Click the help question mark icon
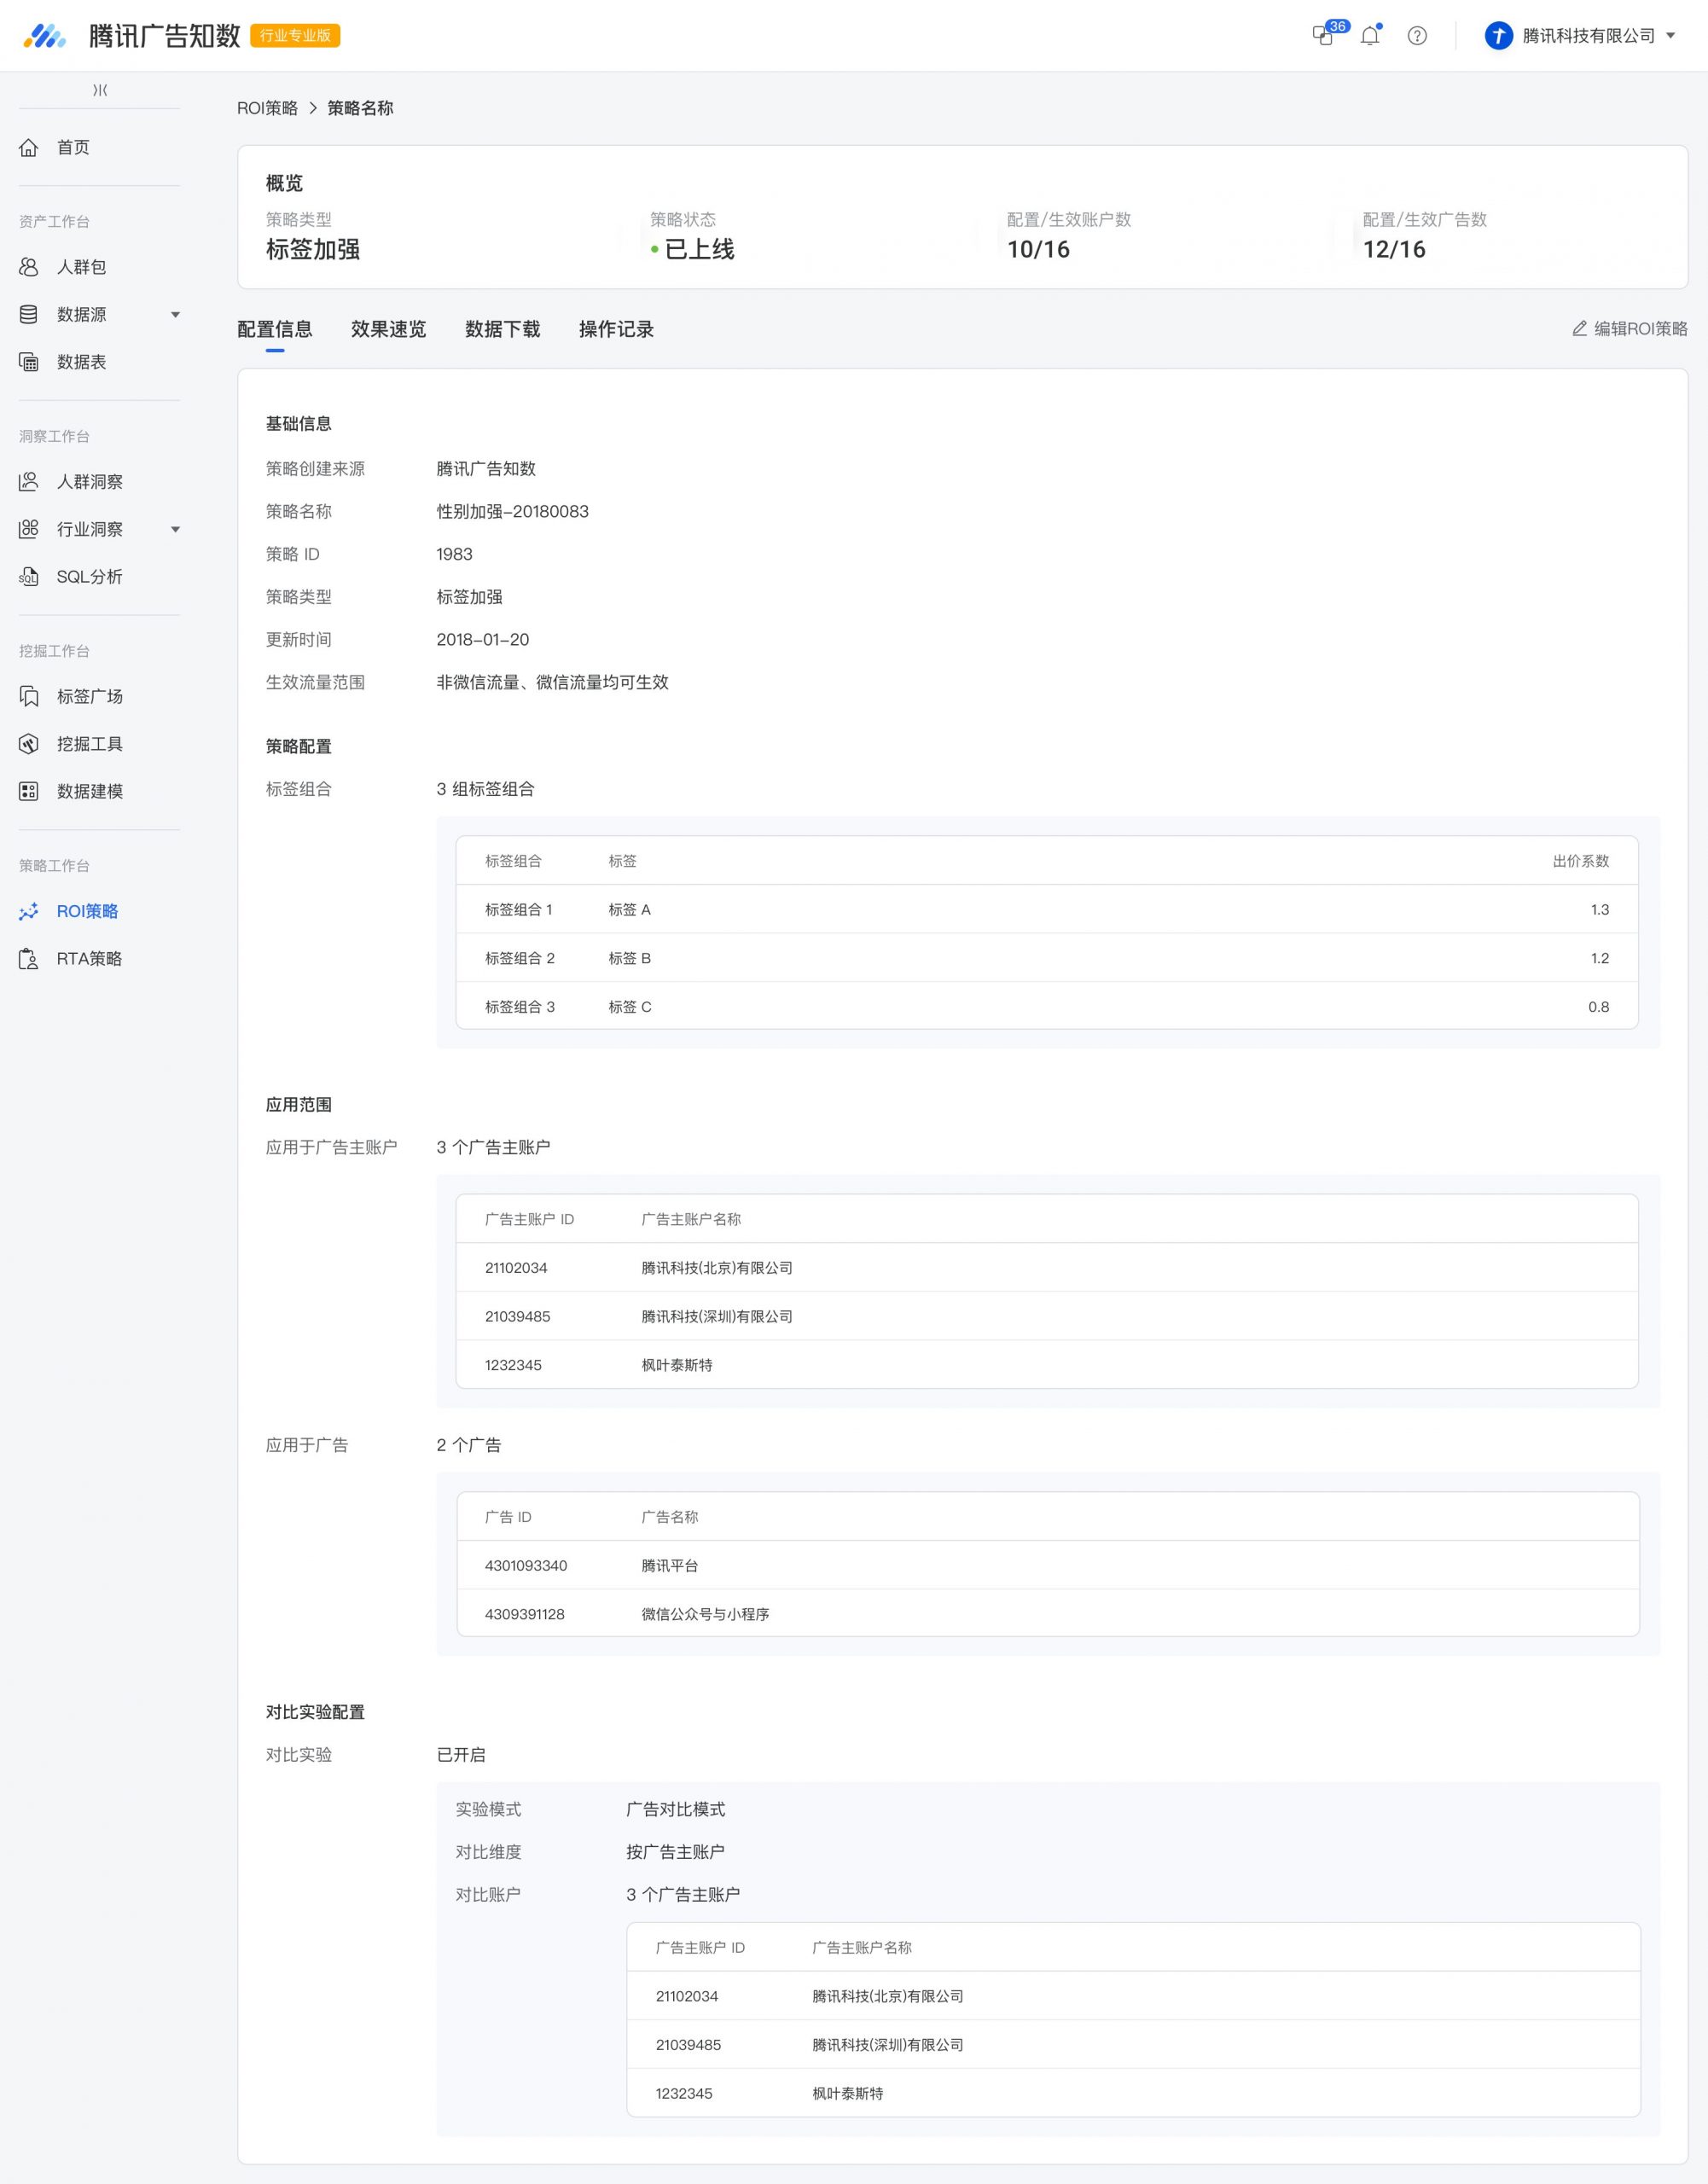The height and width of the screenshot is (2184, 1708). tap(1417, 36)
